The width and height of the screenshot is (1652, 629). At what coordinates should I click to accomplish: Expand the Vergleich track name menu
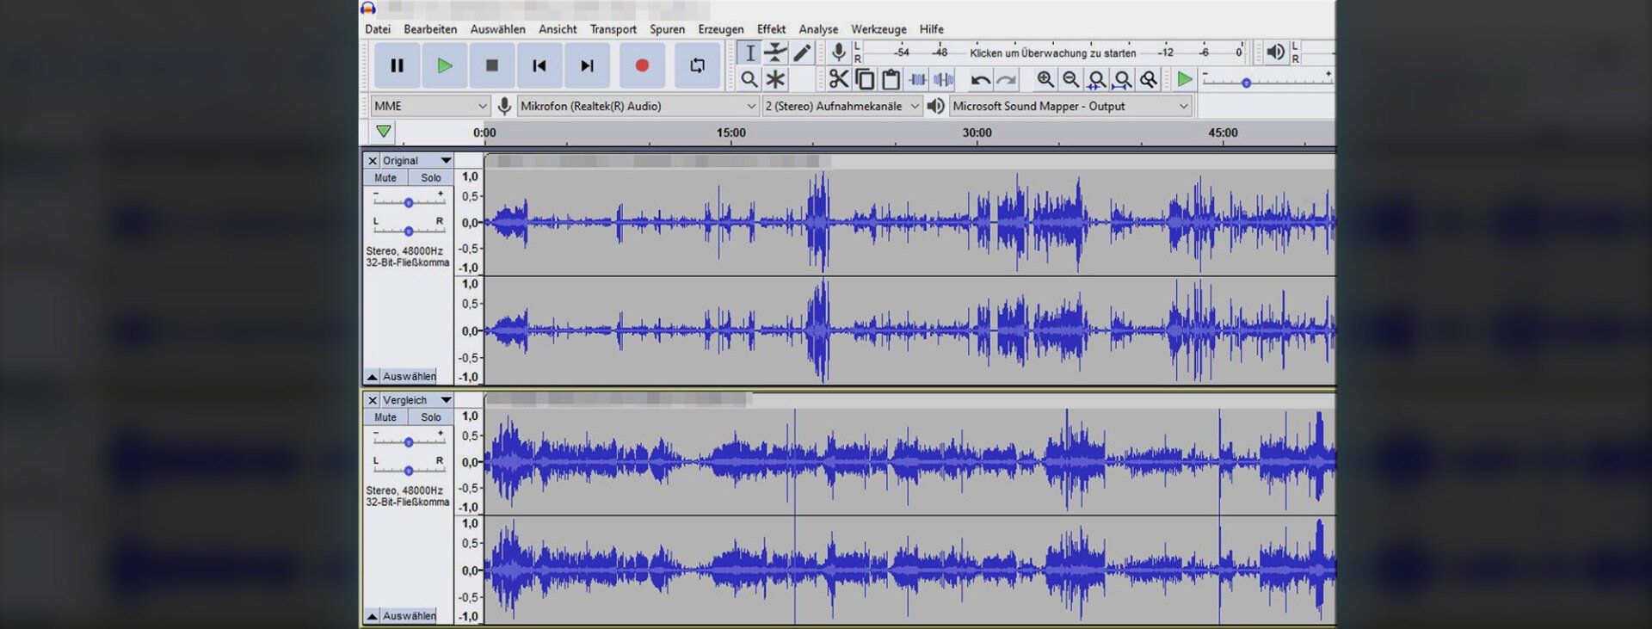(x=446, y=400)
